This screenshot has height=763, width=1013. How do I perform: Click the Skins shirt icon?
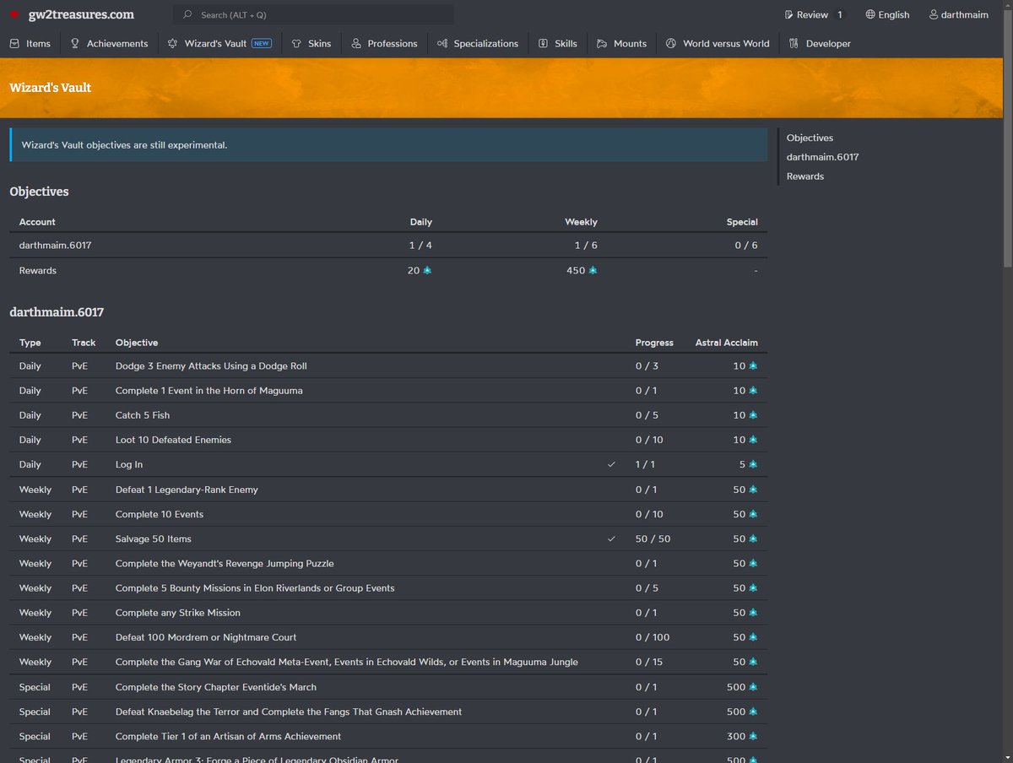pyautogui.click(x=296, y=43)
